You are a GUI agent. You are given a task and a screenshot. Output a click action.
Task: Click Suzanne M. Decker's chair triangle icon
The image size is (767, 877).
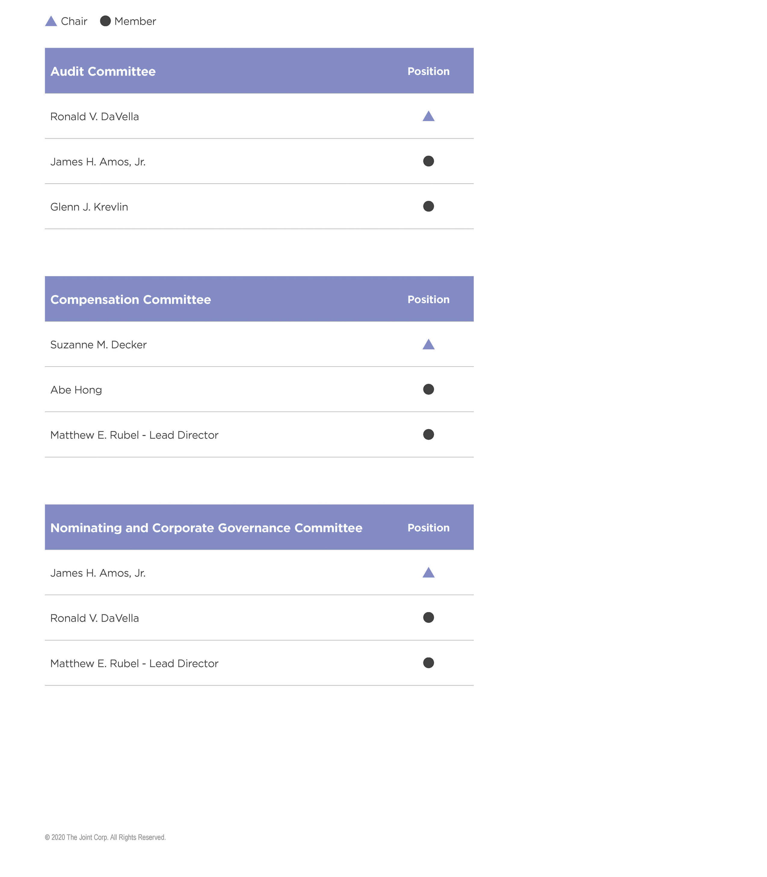428,345
